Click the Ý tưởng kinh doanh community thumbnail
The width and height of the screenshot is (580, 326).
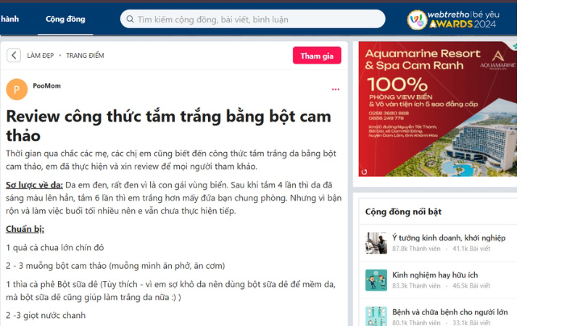376,243
